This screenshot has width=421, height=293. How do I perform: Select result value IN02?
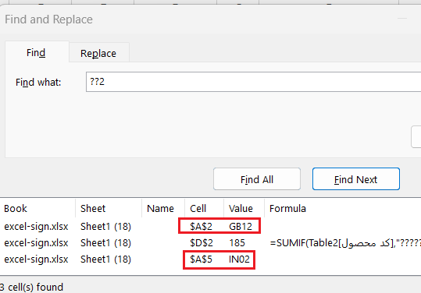(239, 259)
